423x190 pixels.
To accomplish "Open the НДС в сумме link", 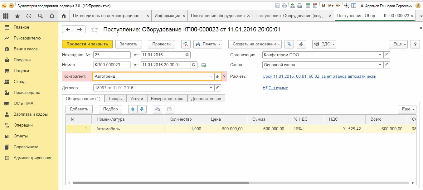I will click(x=275, y=88).
